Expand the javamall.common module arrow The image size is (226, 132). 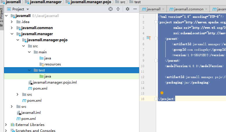(12, 28)
